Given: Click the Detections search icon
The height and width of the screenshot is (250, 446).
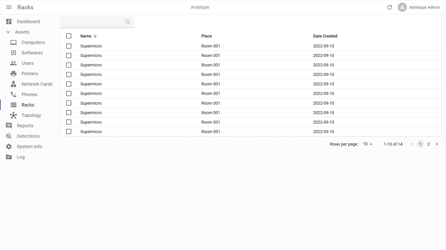Looking at the screenshot, I should [9, 136].
